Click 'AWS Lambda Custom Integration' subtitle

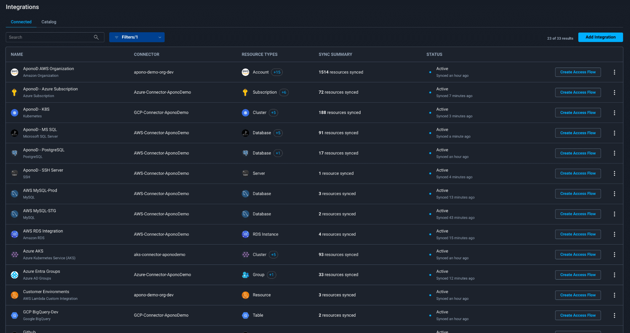[x=50, y=299]
